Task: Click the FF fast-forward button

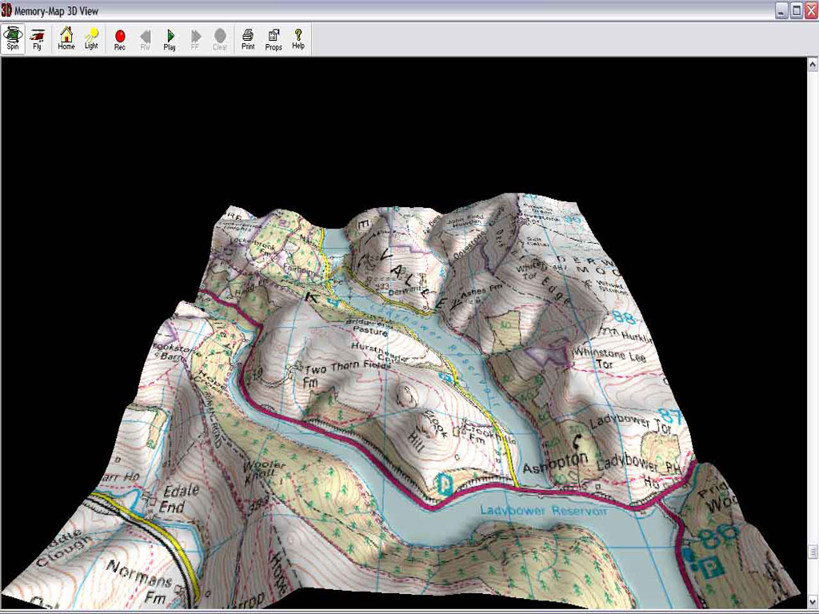Action: [x=195, y=39]
